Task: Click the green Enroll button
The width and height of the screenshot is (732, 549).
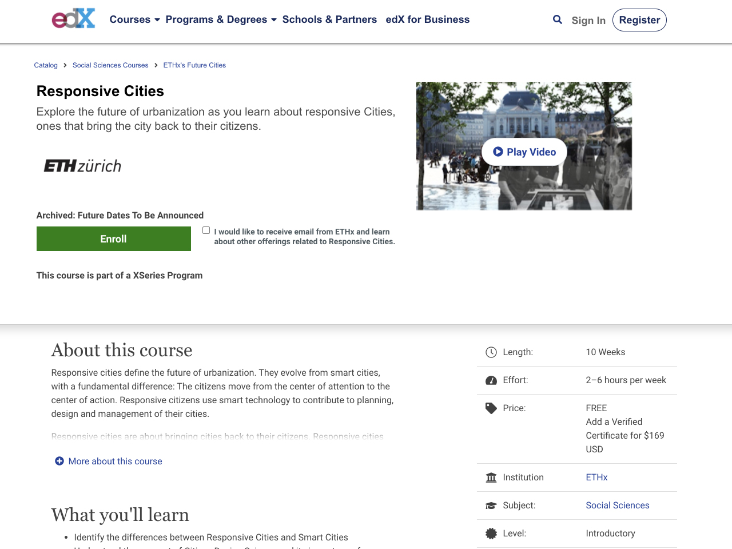Action: coord(114,239)
